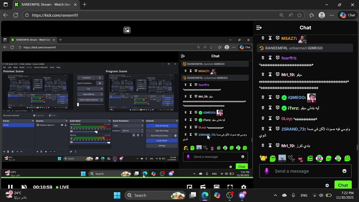Click the Mic/Aux volume slider in streamed OBS

[92, 142]
